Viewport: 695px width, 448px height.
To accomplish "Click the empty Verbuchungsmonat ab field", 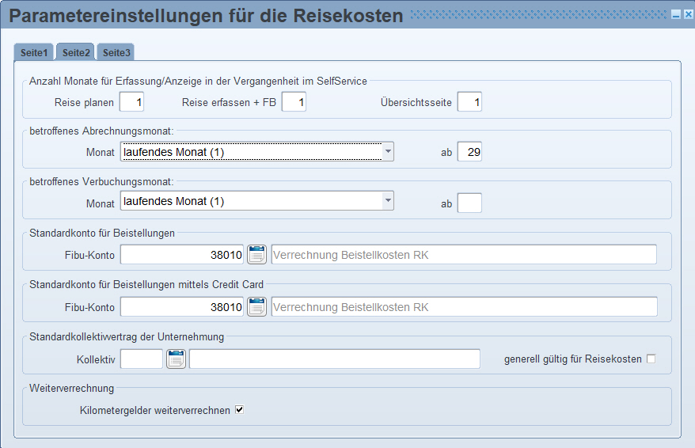I will 469,203.
